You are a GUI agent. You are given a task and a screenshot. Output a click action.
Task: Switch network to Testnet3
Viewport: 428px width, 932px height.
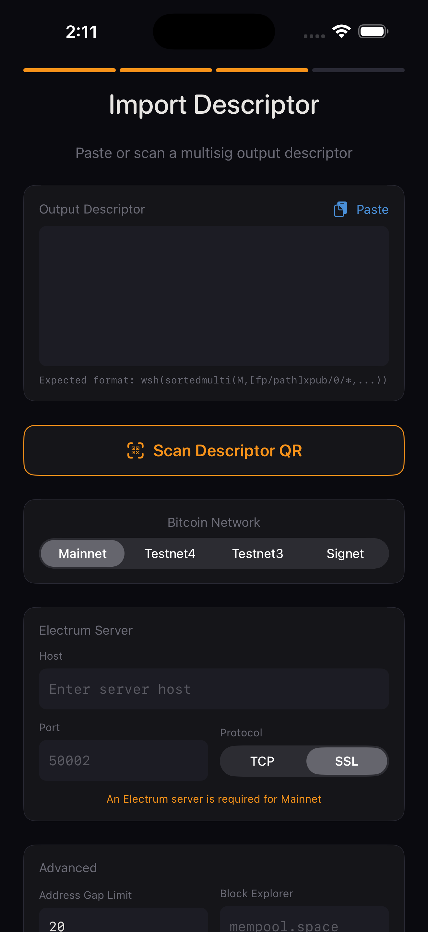(258, 553)
